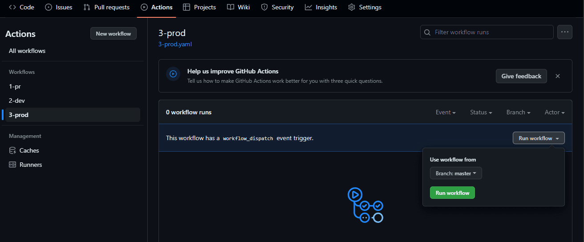The width and height of the screenshot is (584, 242).
Task: Click the 'Use workflow from' label
Action: [453, 159]
